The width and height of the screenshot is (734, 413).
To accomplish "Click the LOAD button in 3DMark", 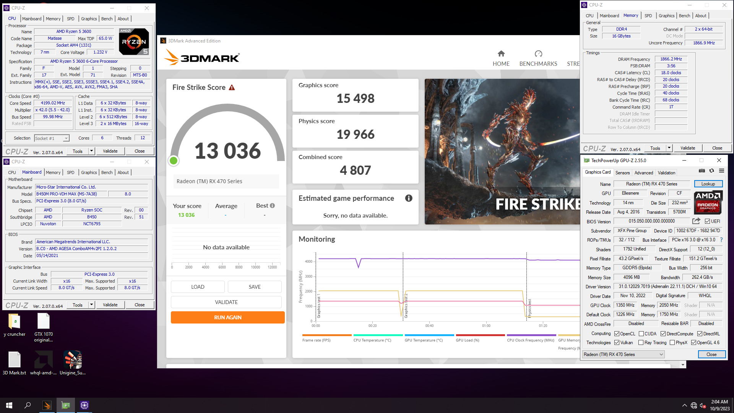I will (x=198, y=287).
